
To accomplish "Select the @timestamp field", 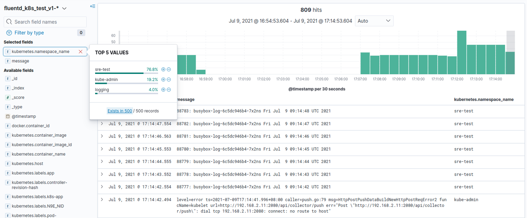I will coord(23,116).
